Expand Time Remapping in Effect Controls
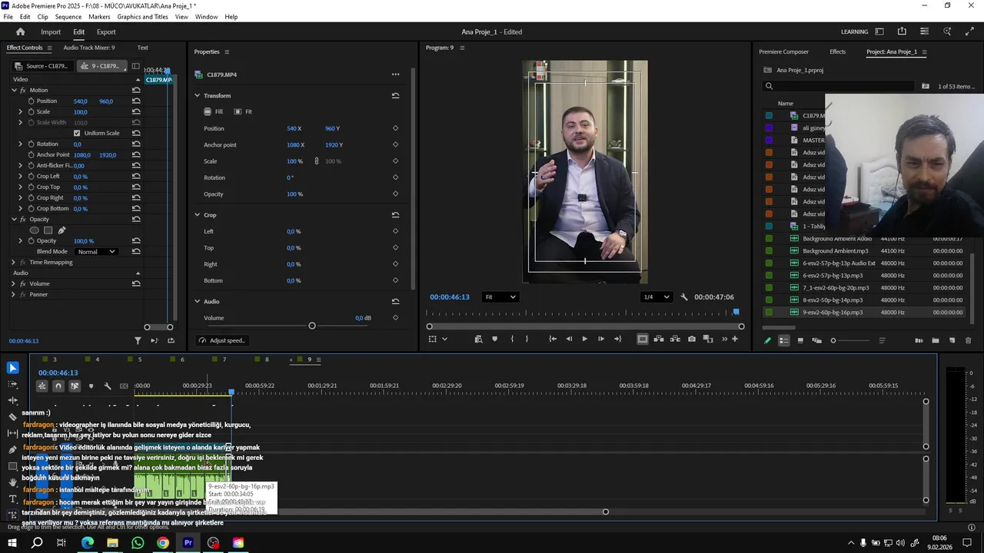Screen dimensions: 984x553 [14, 262]
